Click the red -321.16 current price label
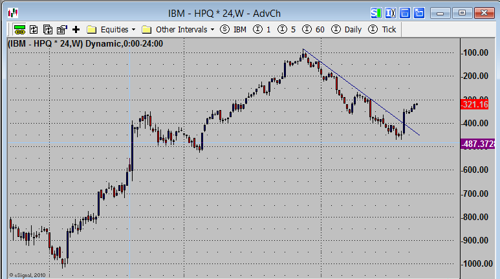Image resolution: width=500 pixels, height=279 pixels. click(x=475, y=104)
